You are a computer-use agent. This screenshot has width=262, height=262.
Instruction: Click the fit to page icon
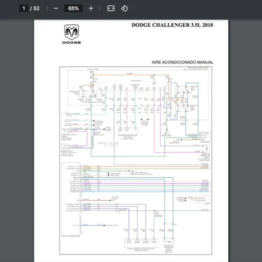pyautogui.click(x=111, y=8)
